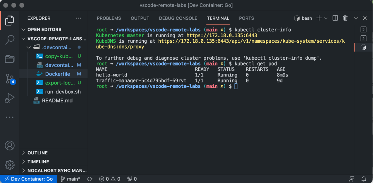Close the terminal panel
Image resolution: width=373 pixels, height=183 pixels.
point(365,18)
